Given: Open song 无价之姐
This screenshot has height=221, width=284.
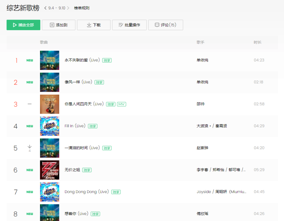Looking at the screenshot, I should point(72,170).
